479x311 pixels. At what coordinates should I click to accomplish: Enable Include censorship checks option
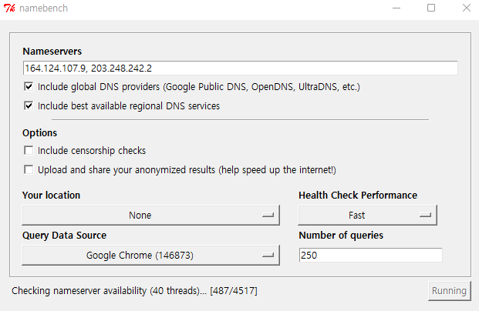[x=29, y=150]
